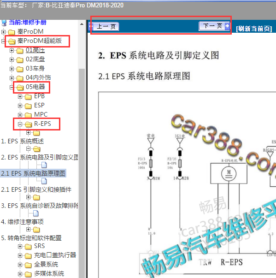Collapse the 秦ProDM超能版 tree node
Image resolution: width=276 pixels, height=278 pixels.
tap(3, 41)
